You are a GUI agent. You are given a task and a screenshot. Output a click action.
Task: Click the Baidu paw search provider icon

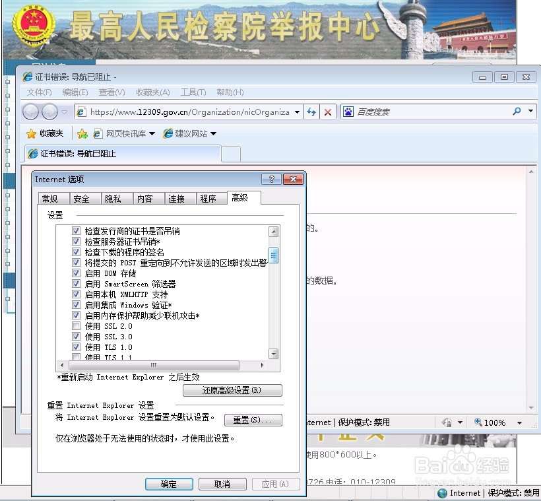coord(348,112)
